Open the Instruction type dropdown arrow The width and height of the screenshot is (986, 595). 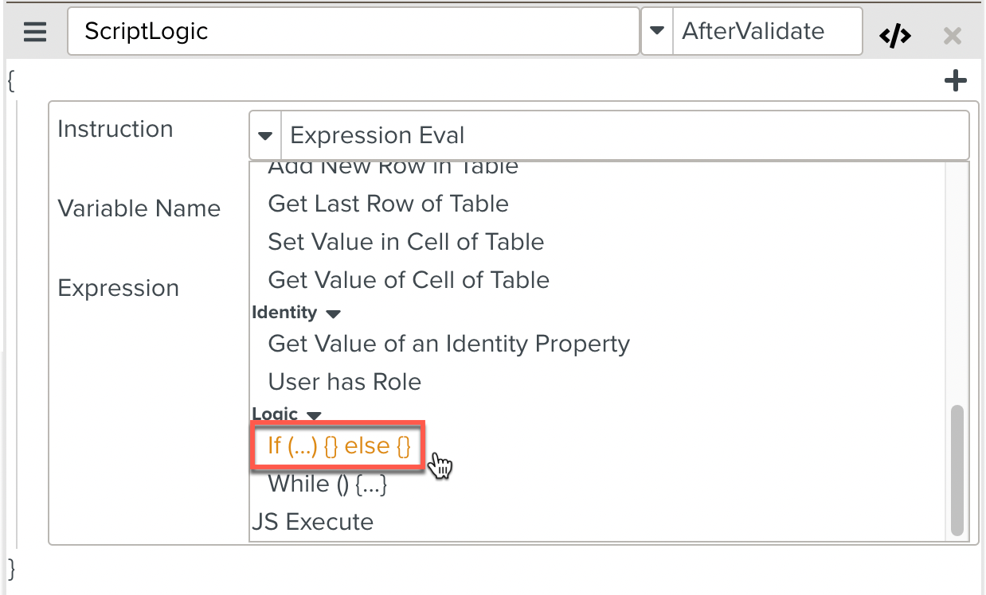265,135
